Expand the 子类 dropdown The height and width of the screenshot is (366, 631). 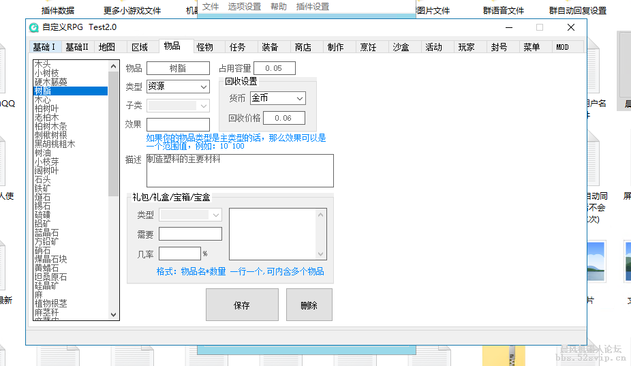pos(178,106)
